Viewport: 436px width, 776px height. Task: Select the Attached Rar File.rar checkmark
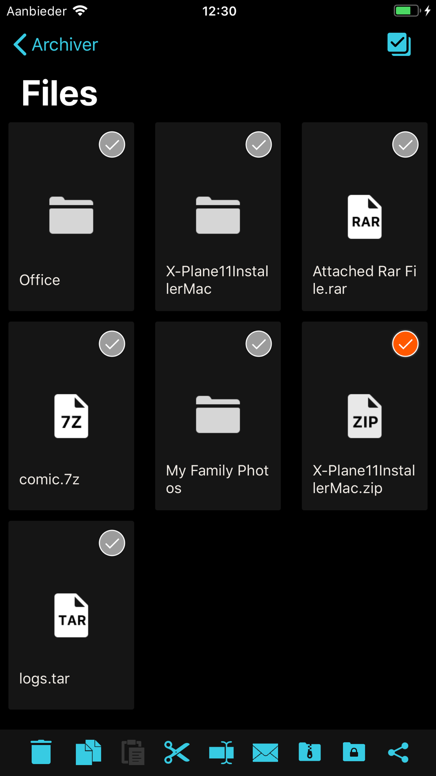[x=405, y=144]
